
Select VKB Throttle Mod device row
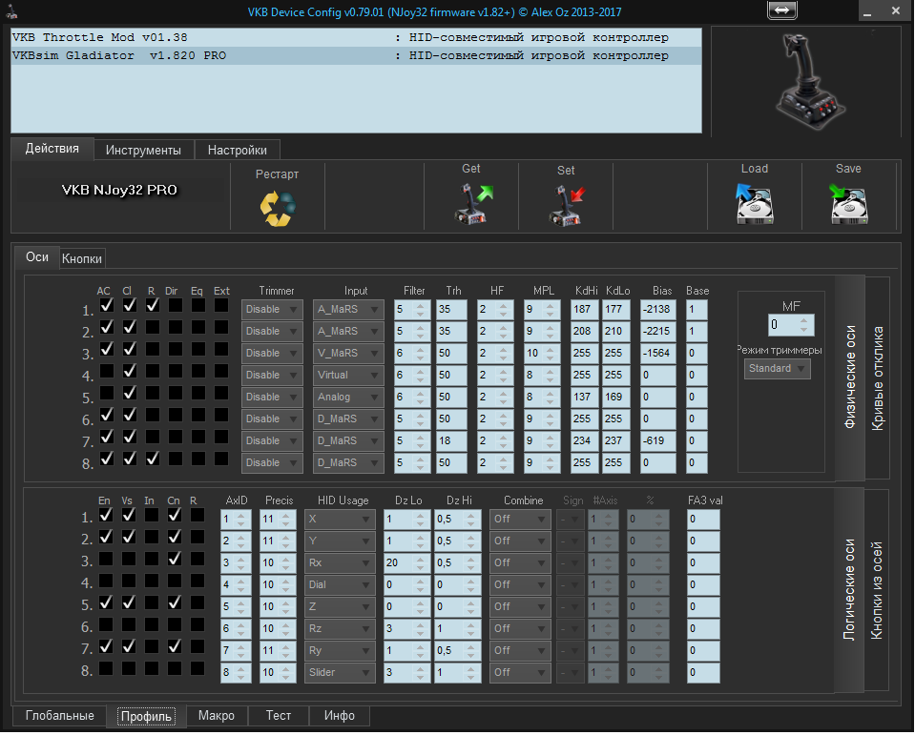tap(356, 38)
